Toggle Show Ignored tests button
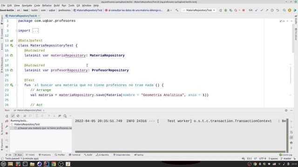 (18, 116)
